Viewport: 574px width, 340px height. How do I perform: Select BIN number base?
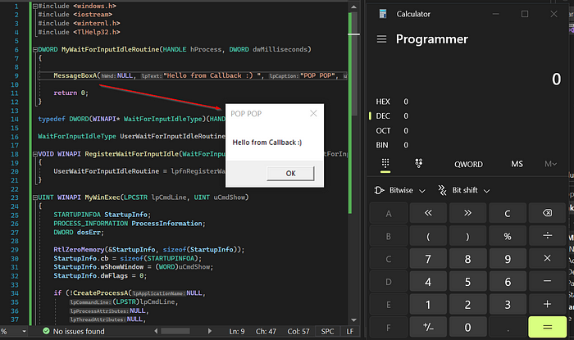pos(392,145)
